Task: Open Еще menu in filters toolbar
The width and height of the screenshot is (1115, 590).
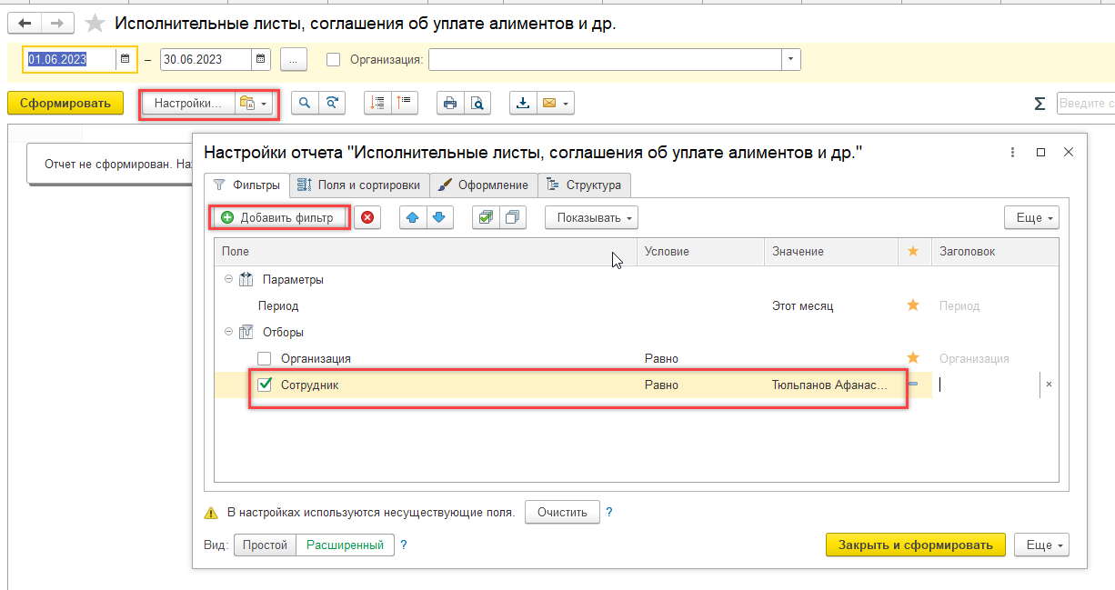Action: point(1031,217)
